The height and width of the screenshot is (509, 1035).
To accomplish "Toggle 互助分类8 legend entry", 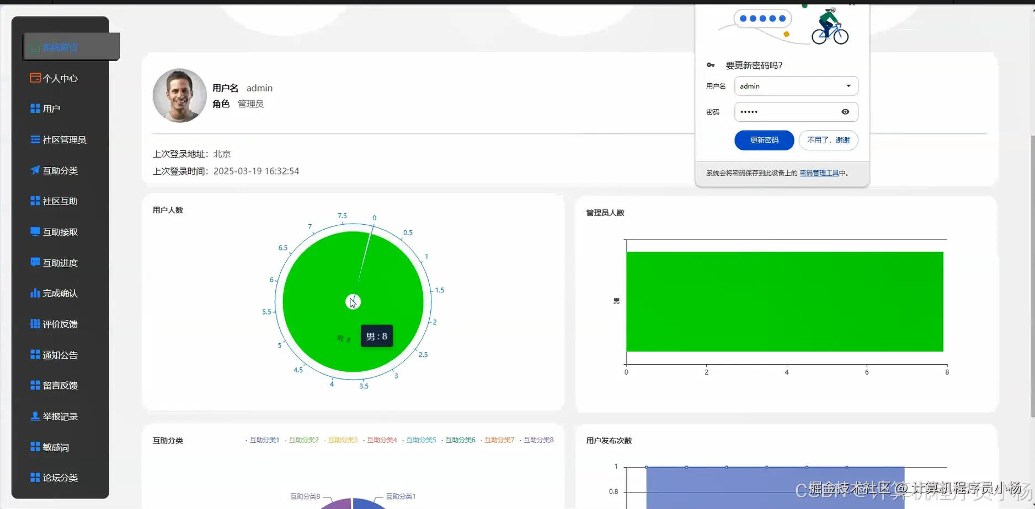I will (x=537, y=440).
